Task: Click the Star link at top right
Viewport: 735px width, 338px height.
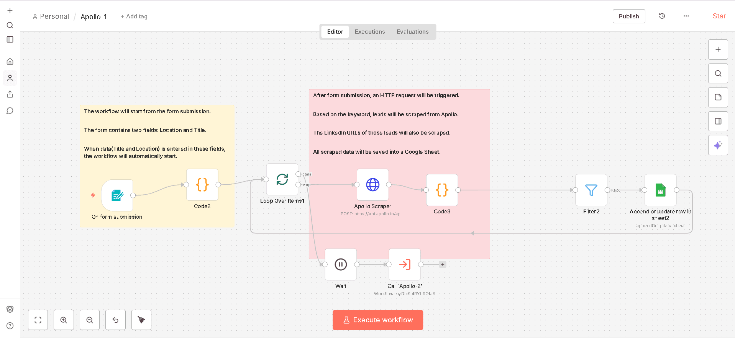Action: coord(719,16)
